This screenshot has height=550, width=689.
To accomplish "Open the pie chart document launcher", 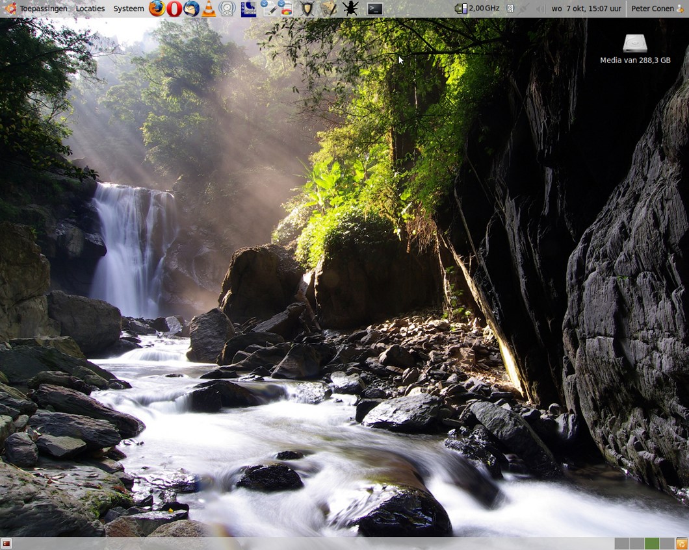I will coord(285,8).
